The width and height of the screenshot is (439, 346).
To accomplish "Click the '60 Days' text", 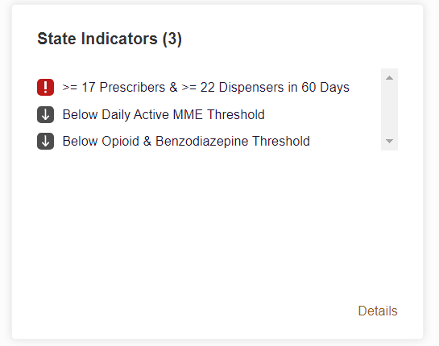I will click(325, 87).
